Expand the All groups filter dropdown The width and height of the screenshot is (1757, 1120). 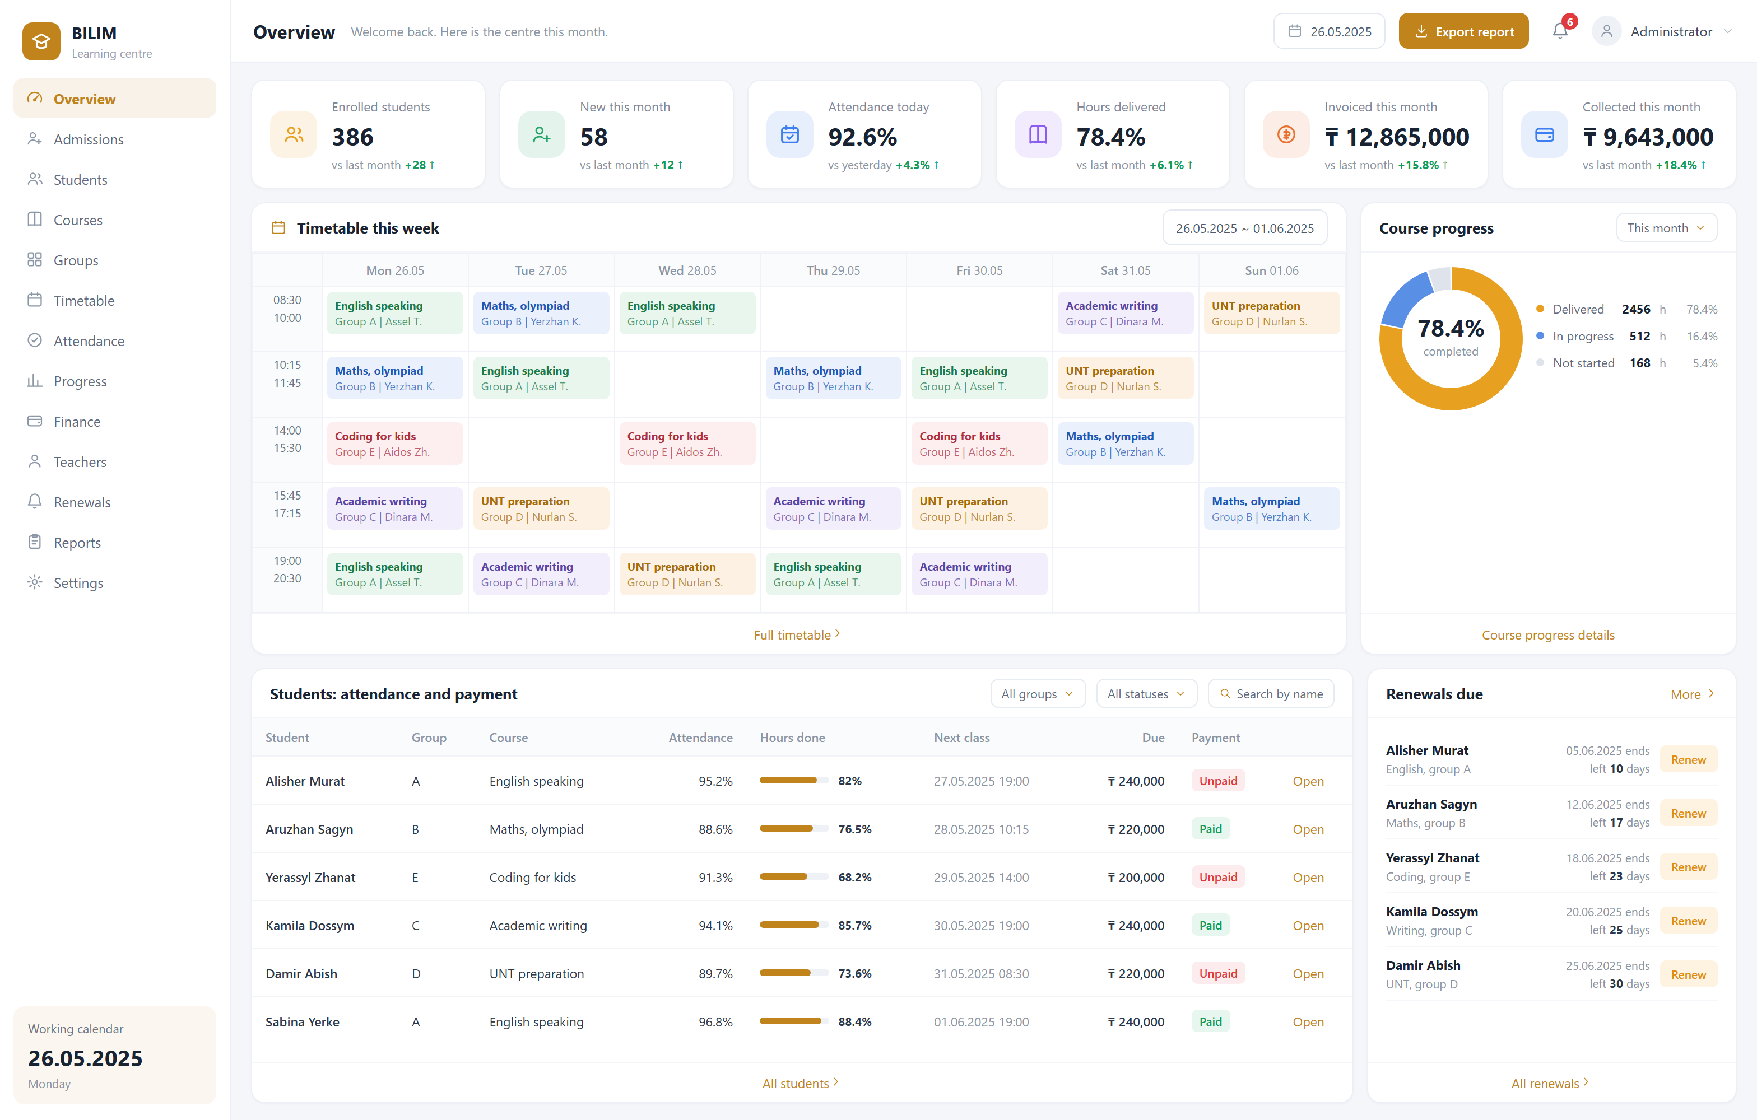point(1038,693)
